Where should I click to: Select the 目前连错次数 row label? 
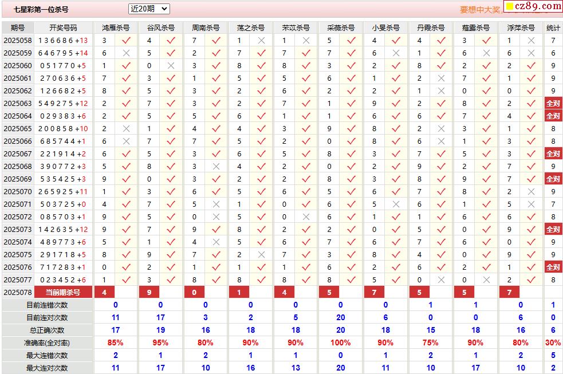point(47,305)
